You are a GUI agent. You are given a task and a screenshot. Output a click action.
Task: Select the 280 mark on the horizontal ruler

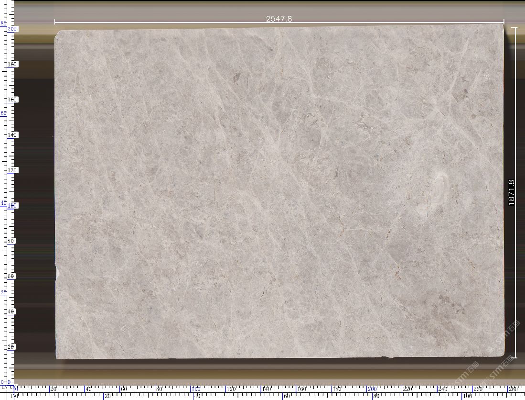pos(513,389)
